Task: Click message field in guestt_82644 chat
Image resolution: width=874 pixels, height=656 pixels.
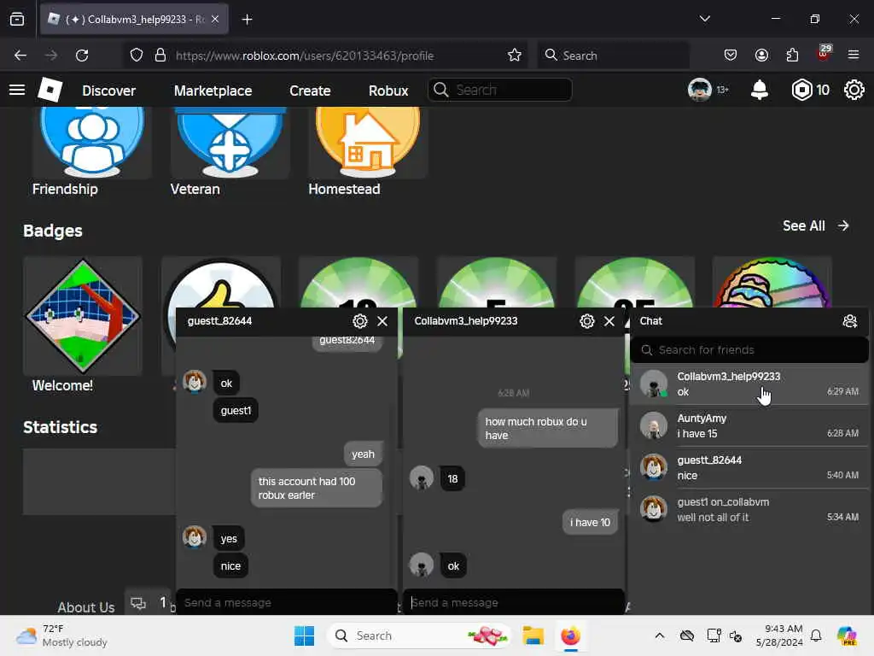Action: coord(287,602)
